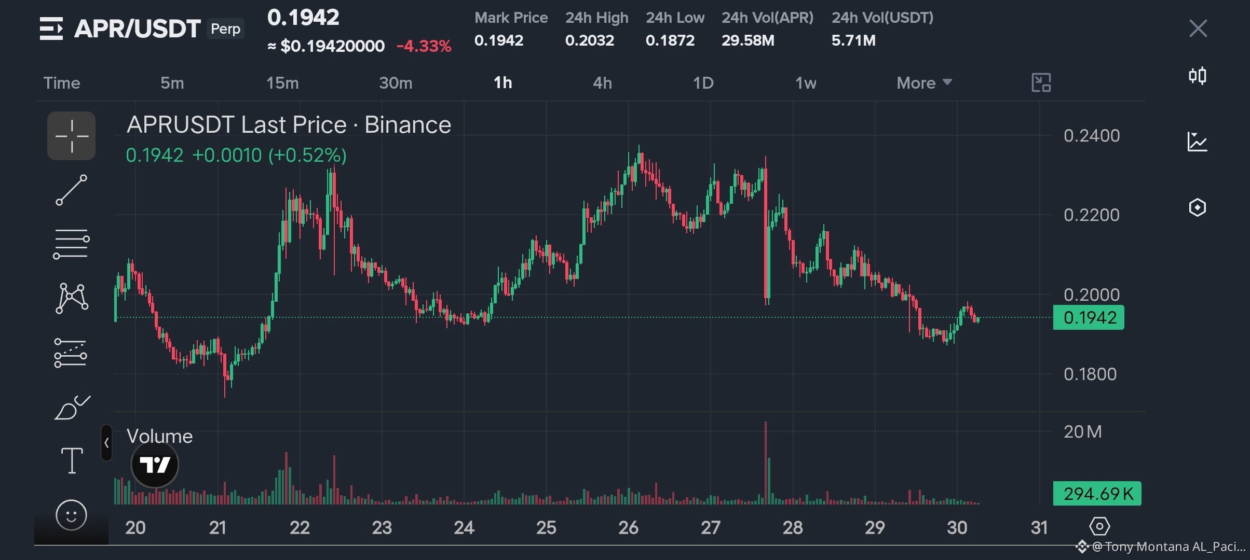1250x560 pixels.
Task: Click the 24h Vol(USDT) value 5.71M
Action: [x=853, y=40]
